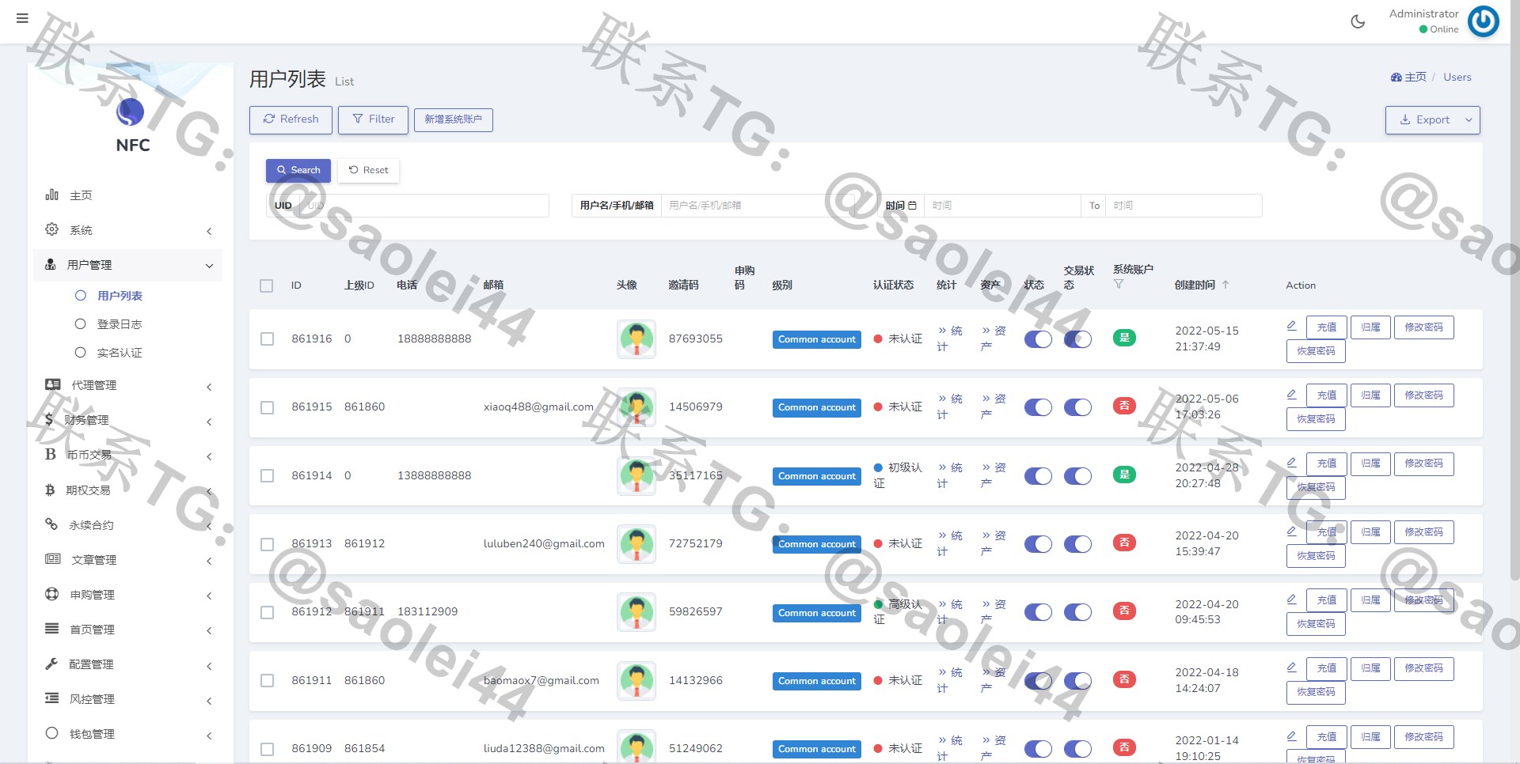Expand the 风控管理 sidebar section

(128, 699)
